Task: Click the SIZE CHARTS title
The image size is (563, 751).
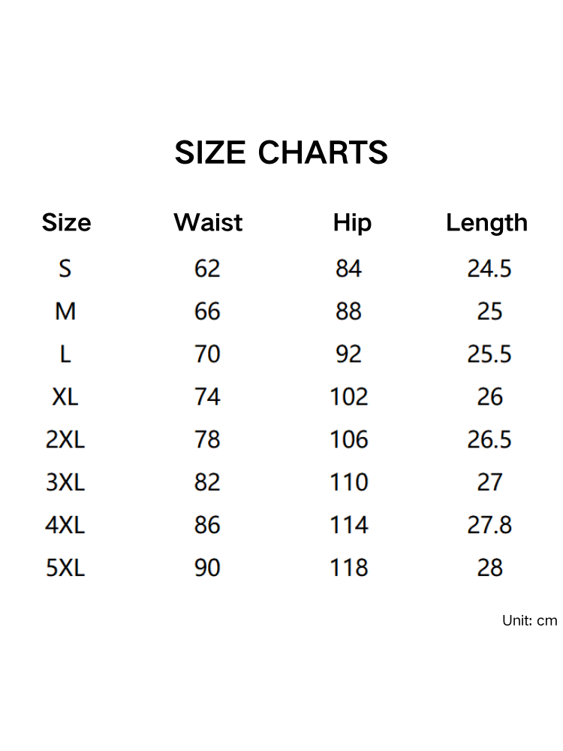Action: [x=281, y=153]
